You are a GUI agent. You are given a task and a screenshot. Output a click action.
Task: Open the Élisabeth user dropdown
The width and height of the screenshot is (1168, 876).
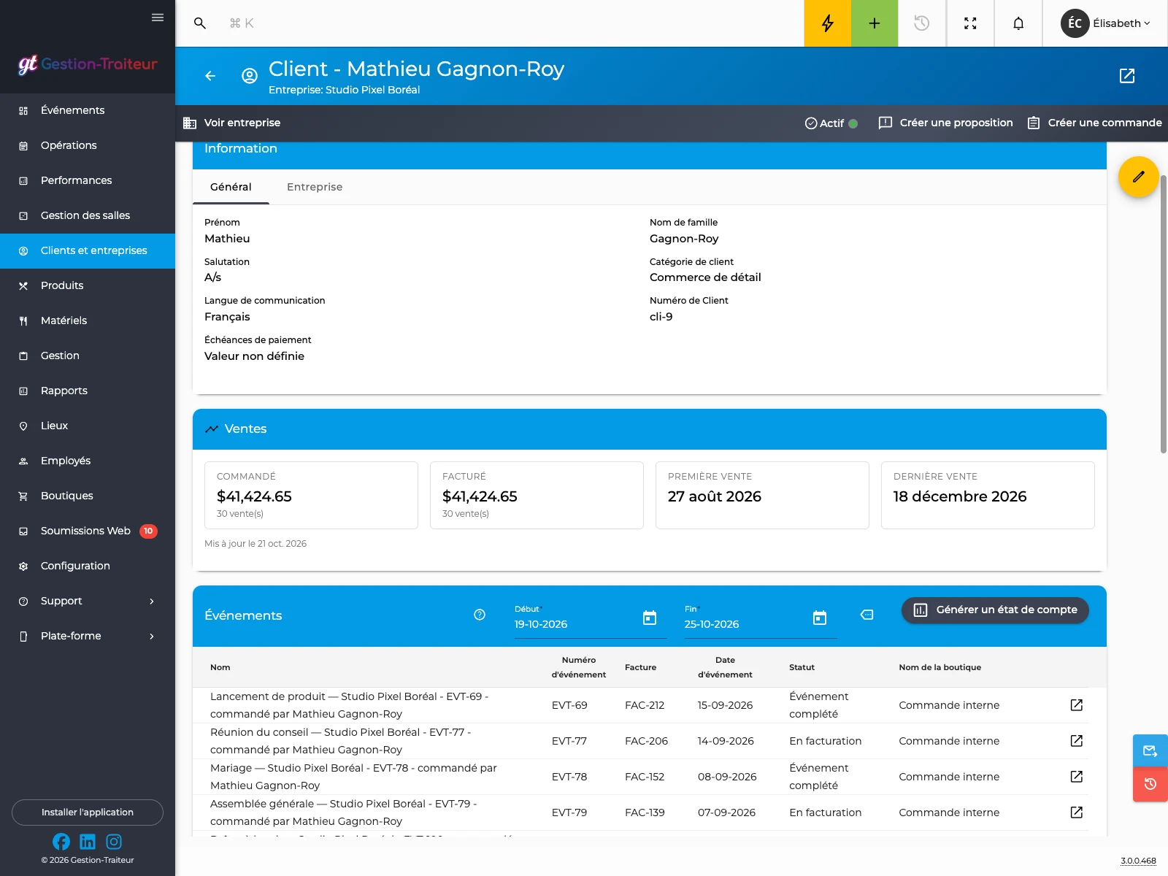click(1105, 23)
